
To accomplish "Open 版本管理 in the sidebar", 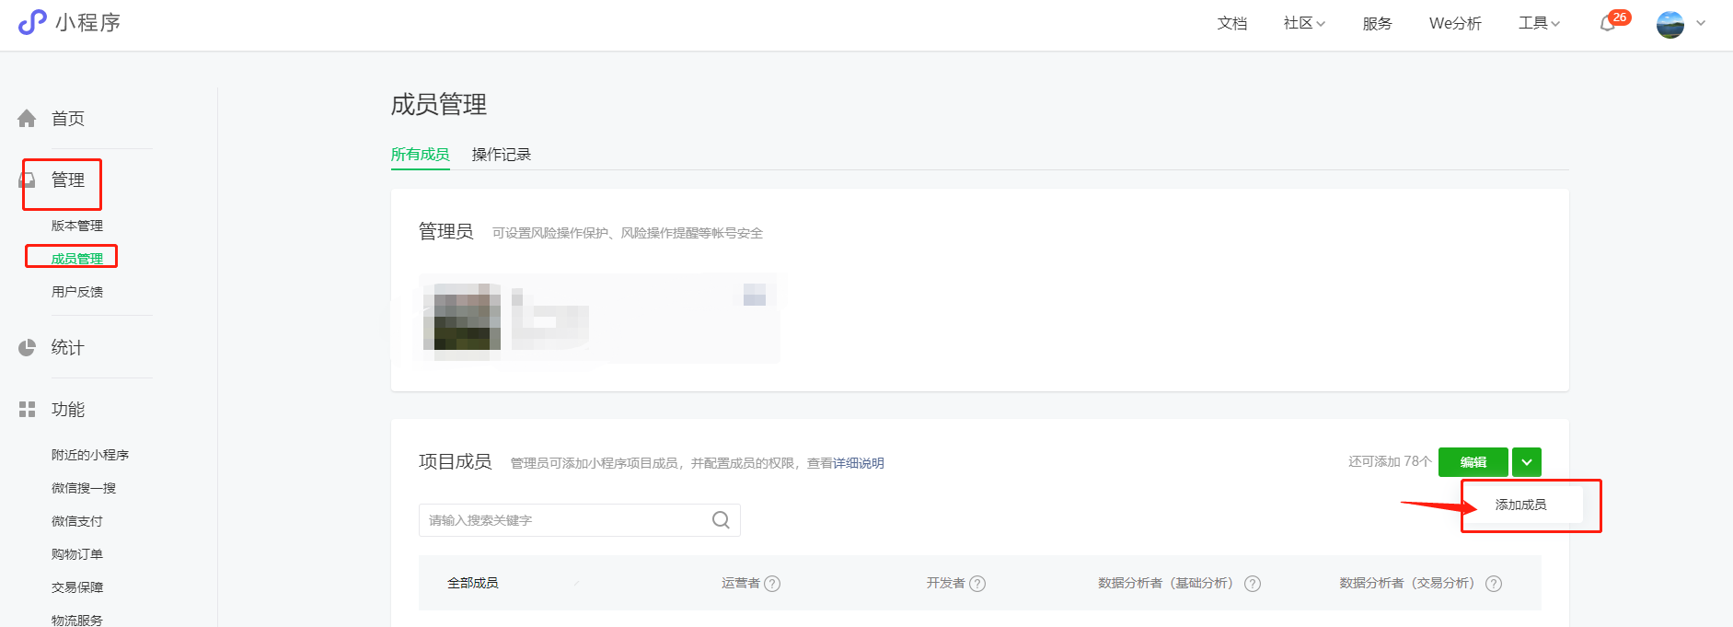I will (76, 226).
